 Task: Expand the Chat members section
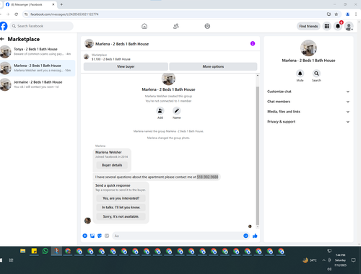308,102
